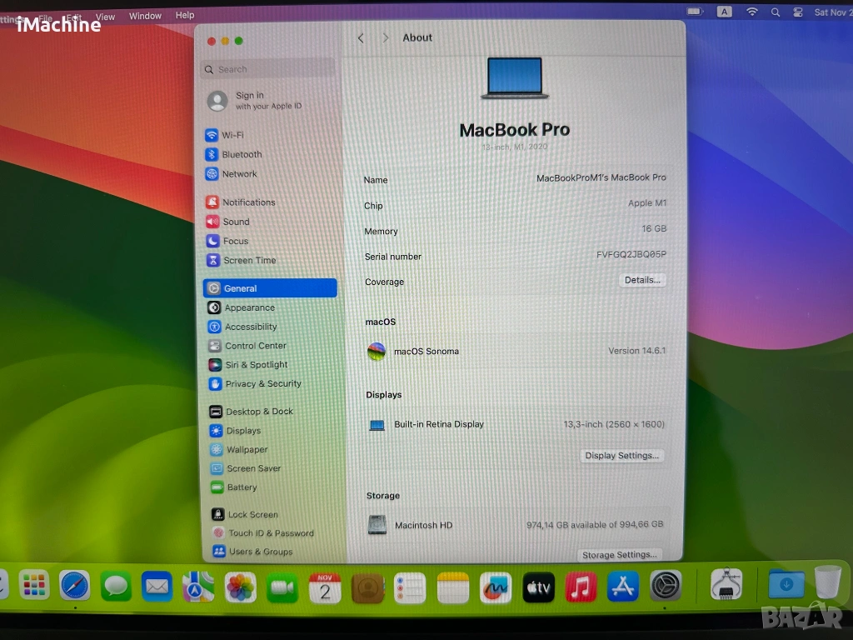Open the Music app in Dock

point(581,587)
